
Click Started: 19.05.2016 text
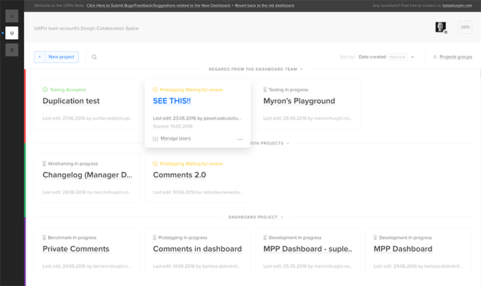coord(172,126)
